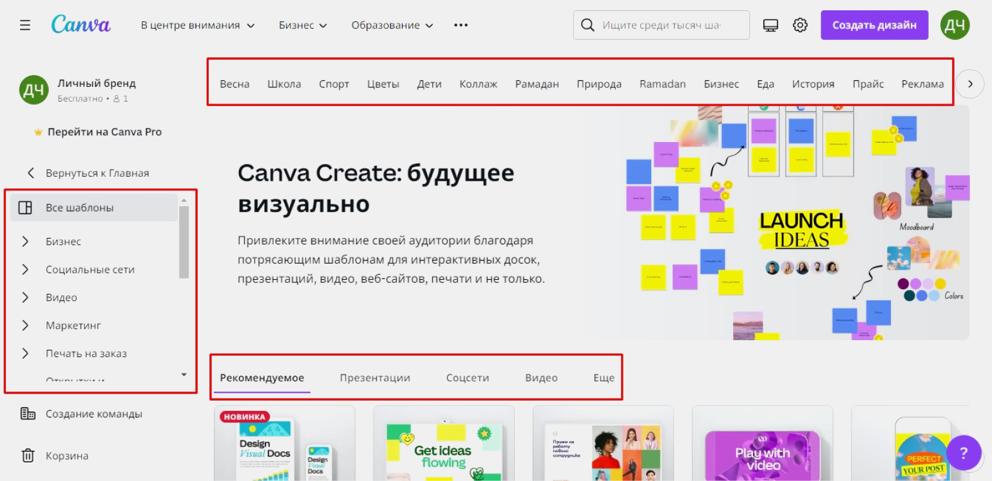This screenshot has width=992, height=481.
Task: Click the Все шаблоны layout icon
Action: click(x=25, y=208)
